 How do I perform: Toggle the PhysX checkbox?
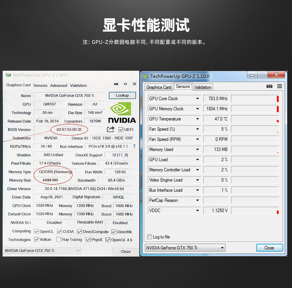pyautogui.click(x=88, y=240)
